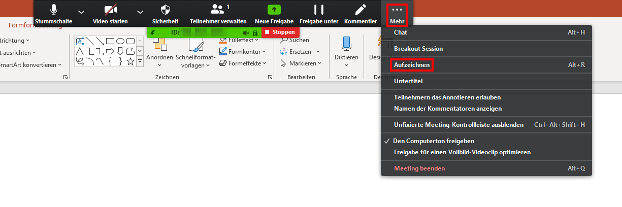Open the Sicherheit shield icon
The height and width of the screenshot is (207, 622).
click(x=165, y=10)
